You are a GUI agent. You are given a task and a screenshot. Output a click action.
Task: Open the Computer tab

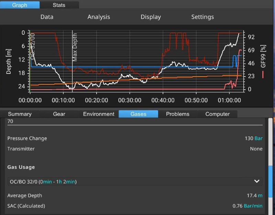(218, 114)
